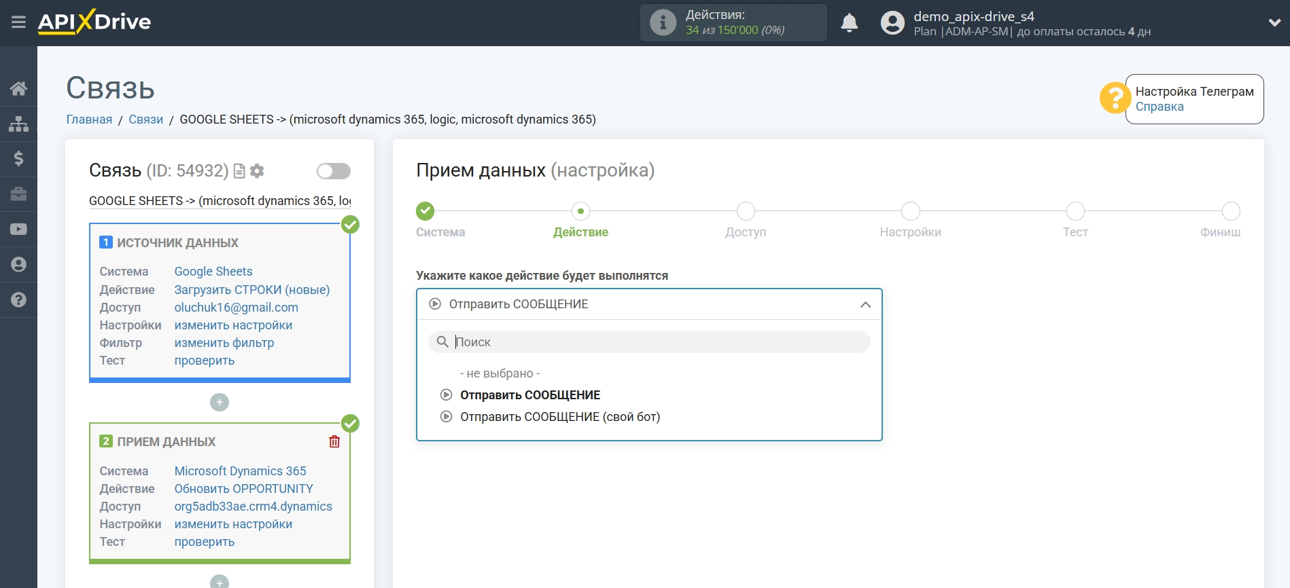Click source изменить настройки link
The image size is (1290, 588).
point(233,325)
